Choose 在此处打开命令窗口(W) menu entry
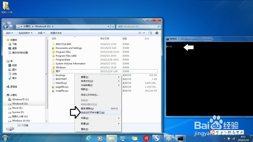 coord(98,112)
